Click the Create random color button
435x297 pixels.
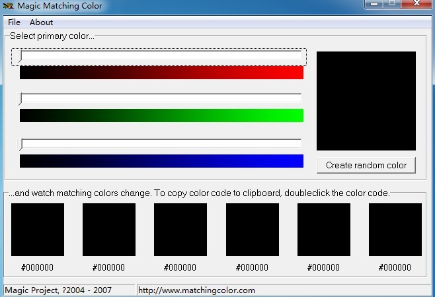click(x=366, y=165)
